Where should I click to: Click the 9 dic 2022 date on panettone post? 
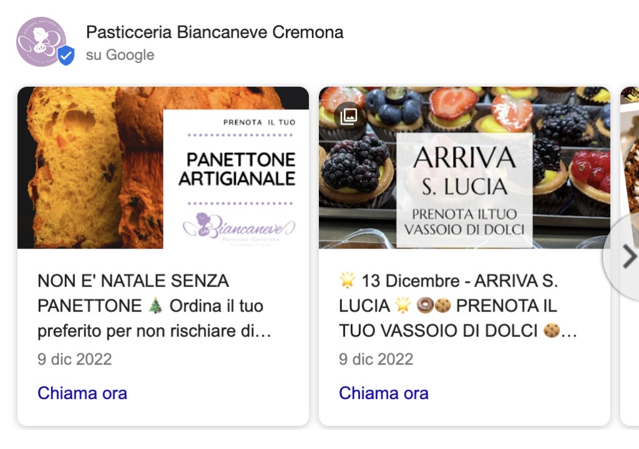(75, 359)
